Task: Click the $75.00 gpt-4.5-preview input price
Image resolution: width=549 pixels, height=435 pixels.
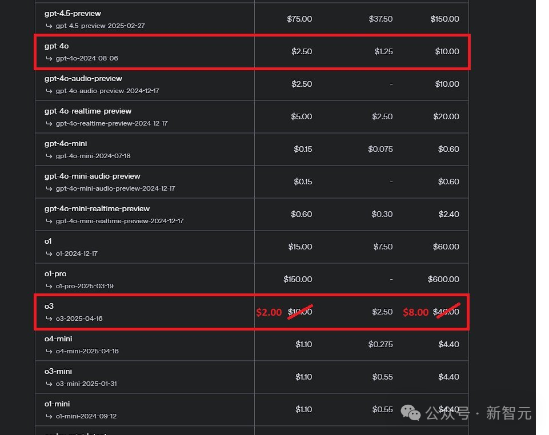Action: click(x=299, y=19)
